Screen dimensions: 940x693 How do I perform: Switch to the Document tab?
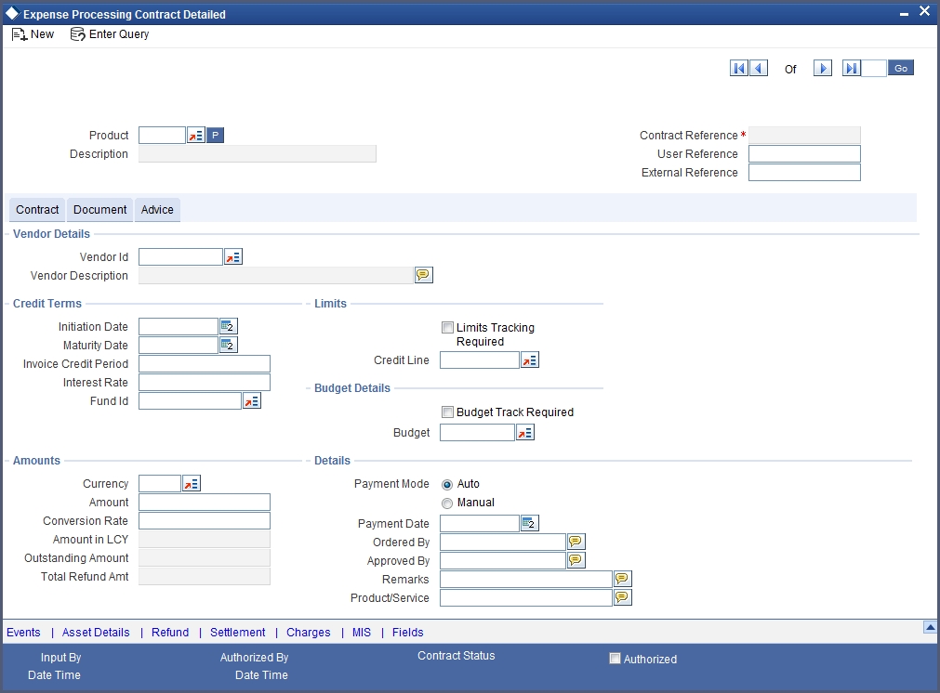pos(99,210)
